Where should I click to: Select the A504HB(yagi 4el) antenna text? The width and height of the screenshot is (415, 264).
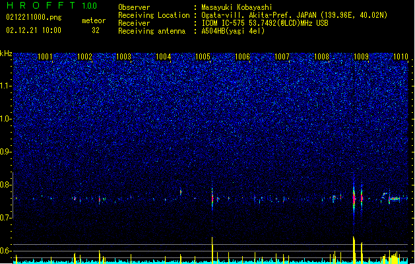[233, 31]
